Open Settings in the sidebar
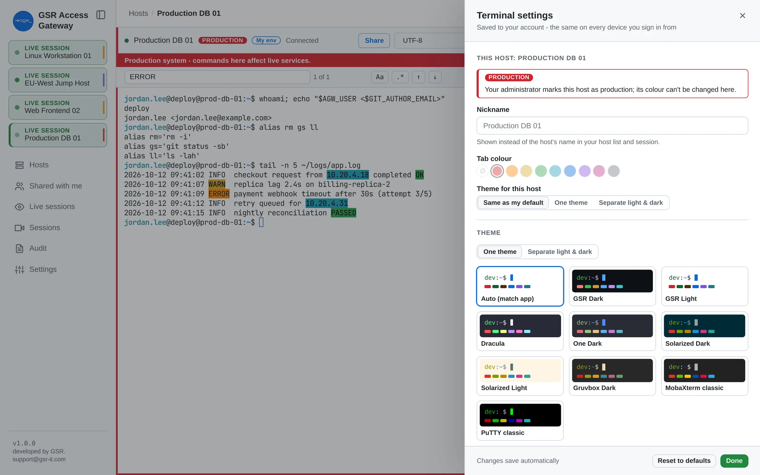Image resolution: width=760 pixels, height=475 pixels. coord(58,269)
